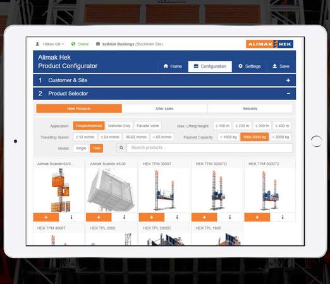Select lifting height ≤ 300 m
This screenshot has width=330, height=284.
click(x=262, y=126)
